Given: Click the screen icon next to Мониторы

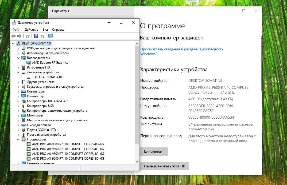Looking at the screenshot, I should [24, 115].
